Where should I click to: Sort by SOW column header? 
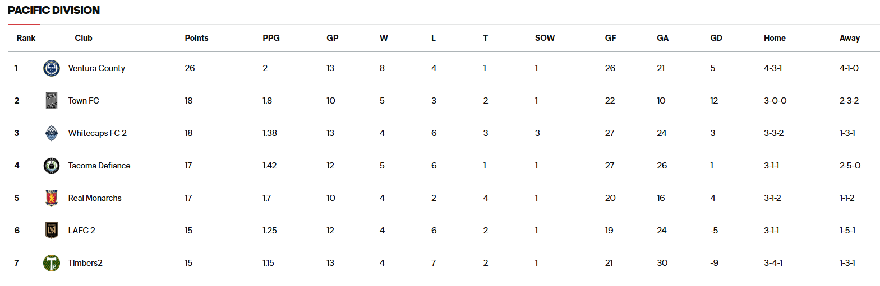(545, 38)
